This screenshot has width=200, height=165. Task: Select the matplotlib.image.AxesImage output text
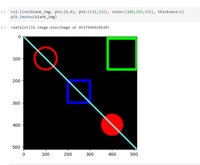click(60, 27)
